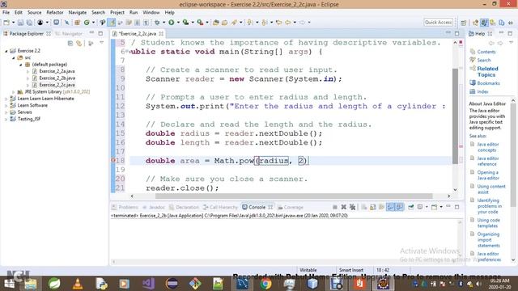Select Exercise_2_2b.java in the tree
The height and width of the screenshot is (291, 518).
point(57,78)
